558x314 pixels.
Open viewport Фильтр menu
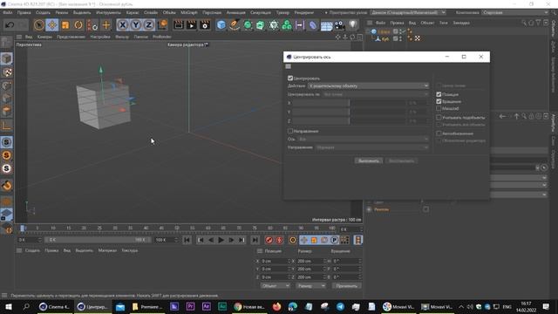122,37
